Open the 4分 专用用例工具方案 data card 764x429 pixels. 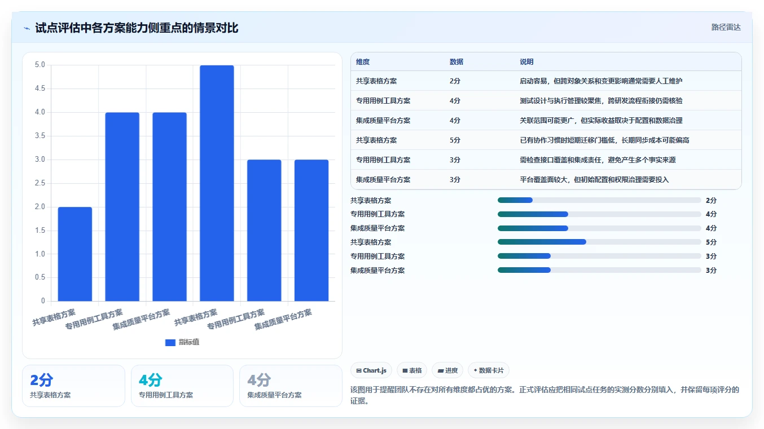[x=182, y=386]
